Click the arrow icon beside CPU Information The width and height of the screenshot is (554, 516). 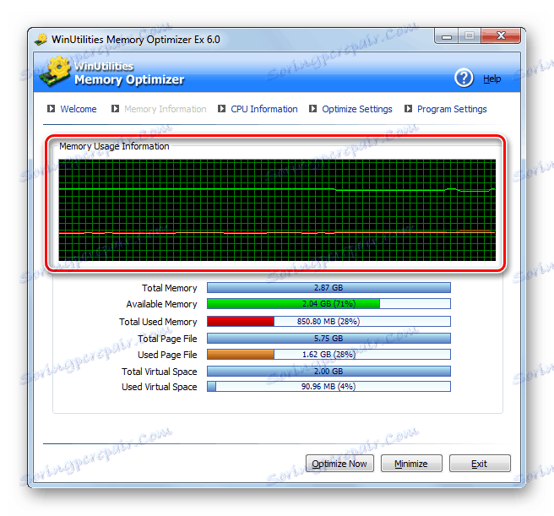(x=221, y=108)
